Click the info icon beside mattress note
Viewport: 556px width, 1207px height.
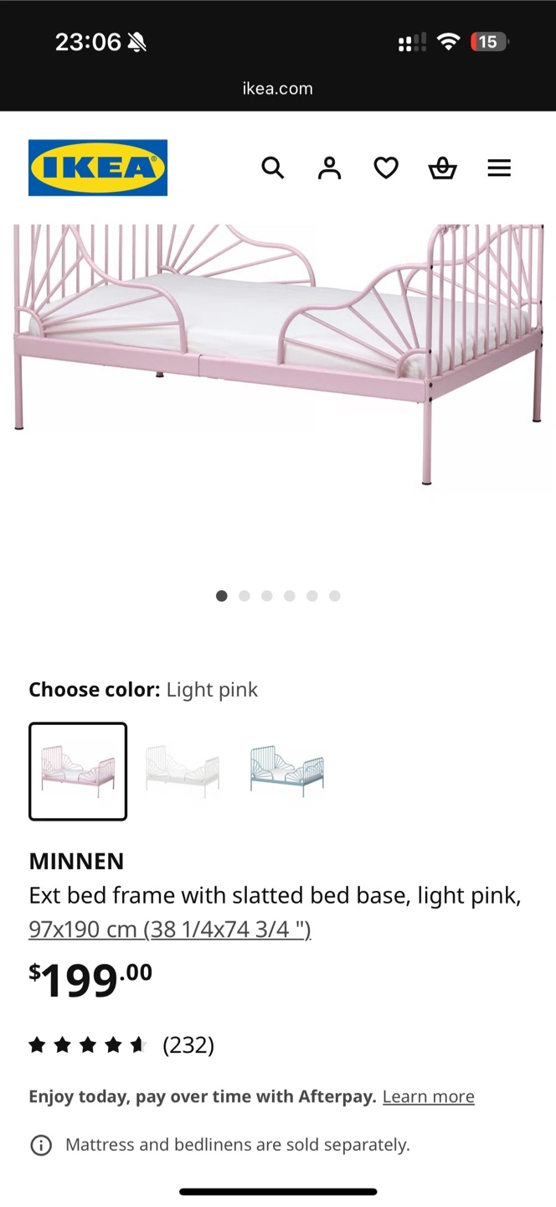pyautogui.click(x=41, y=1145)
